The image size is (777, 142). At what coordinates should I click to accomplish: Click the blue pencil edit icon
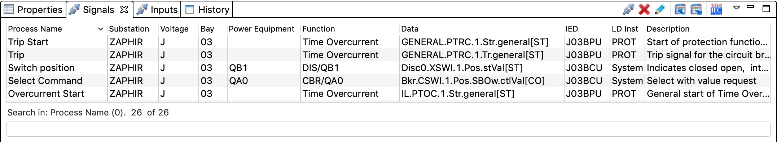660,9
